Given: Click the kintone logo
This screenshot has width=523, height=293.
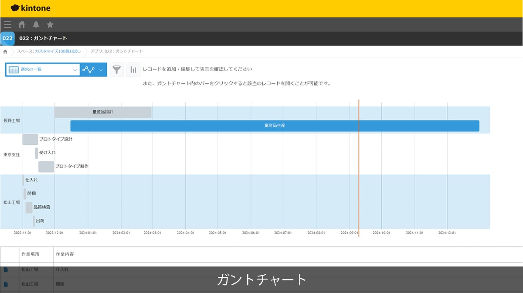Looking at the screenshot, I should (31, 8).
